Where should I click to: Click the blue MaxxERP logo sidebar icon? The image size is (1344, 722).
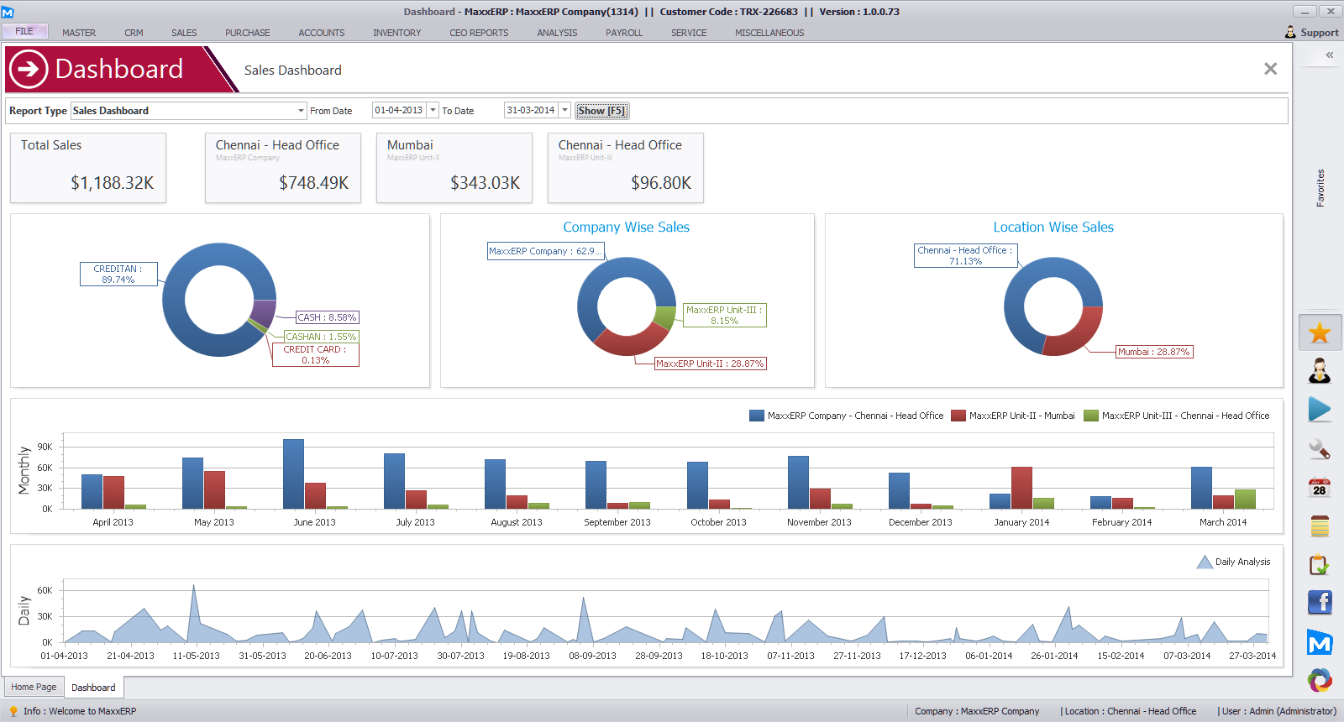[x=1320, y=643]
